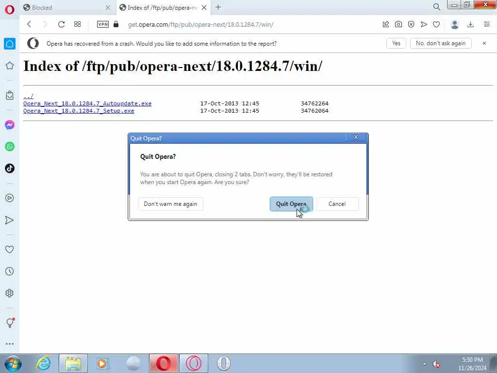The width and height of the screenshot is (497, 373).
Task: Open the send Flow arrow icon in toolbar
Action: pyautogui.click(x=424, y=24)
